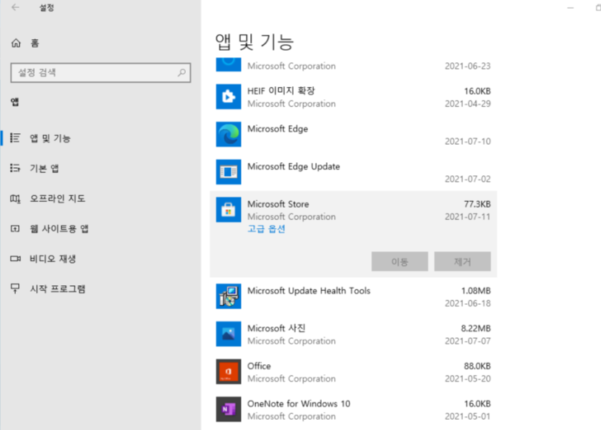The height and width of the screenshot is (430, 601).
Task: Switch to 오프라인 지도 menu item
Action: pyautogui.click(x=58, y=198)
